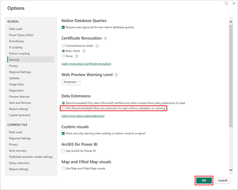Show info tooltip for None option

[x=77, y=56]
